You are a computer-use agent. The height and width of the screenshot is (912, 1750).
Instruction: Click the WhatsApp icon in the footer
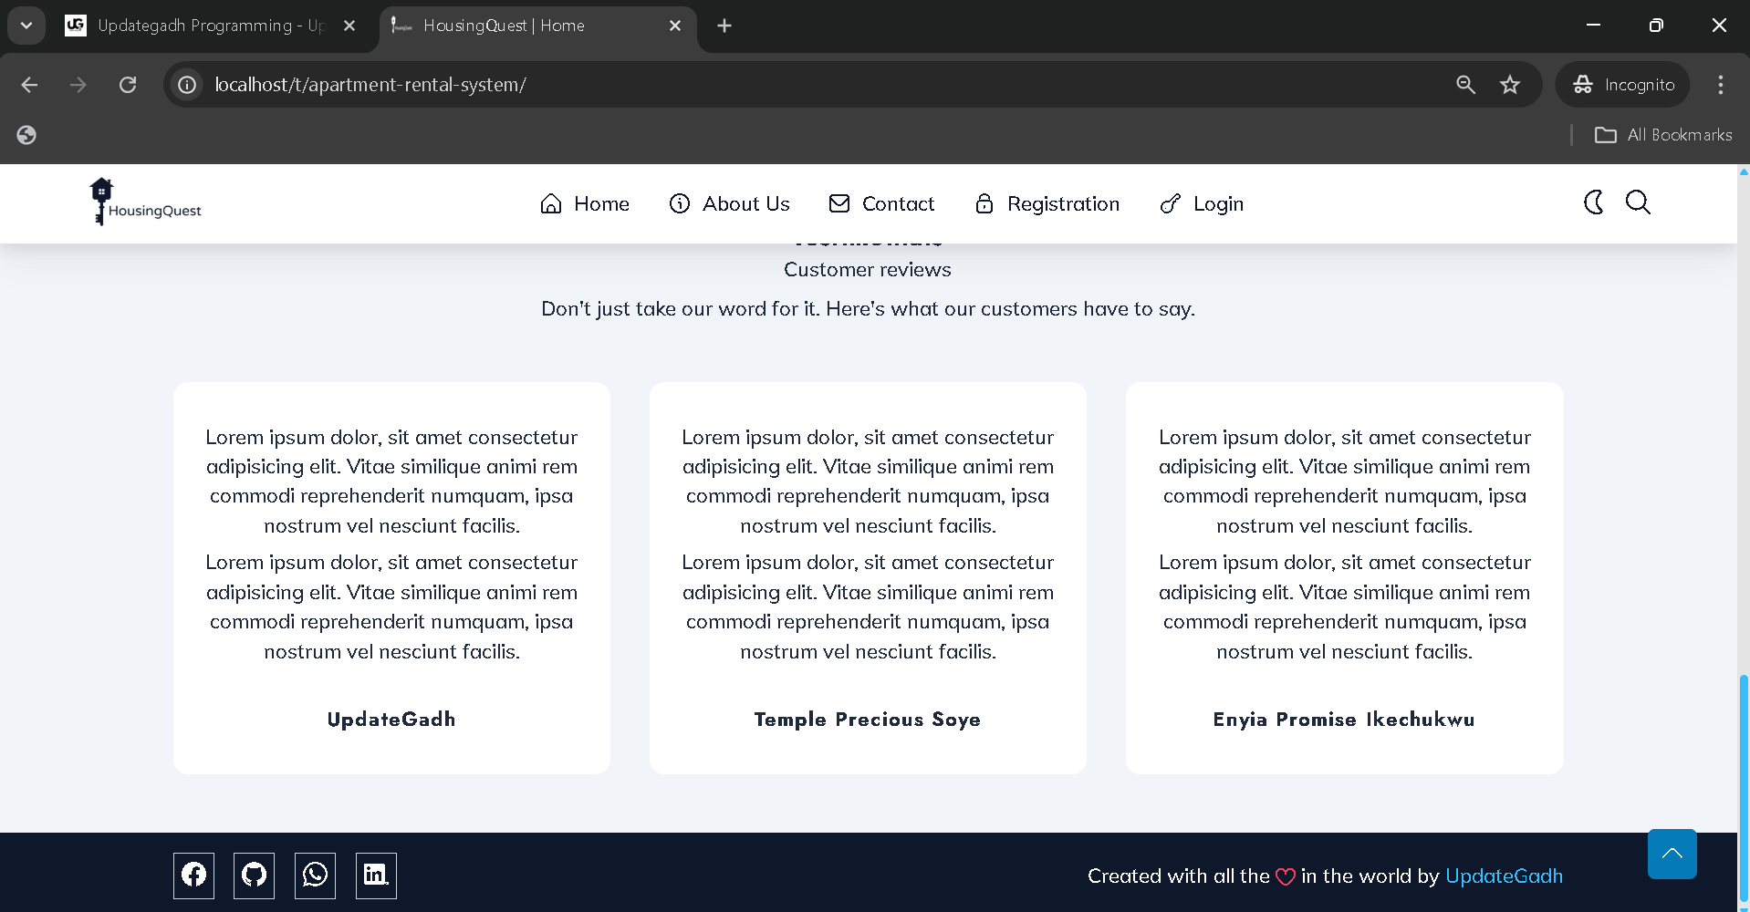point(315,875)
